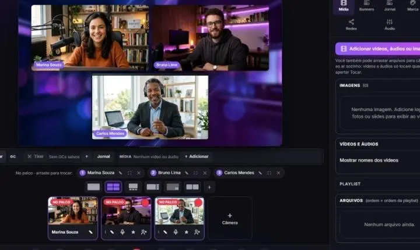Click red indicator on Carlos Mendes card
The image size is (420, 250).
(x=198, y=203)
